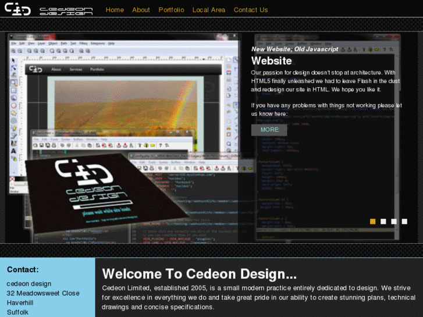Switch to the second slide indicator
This screenshot has width=423, height=317.
383,222
